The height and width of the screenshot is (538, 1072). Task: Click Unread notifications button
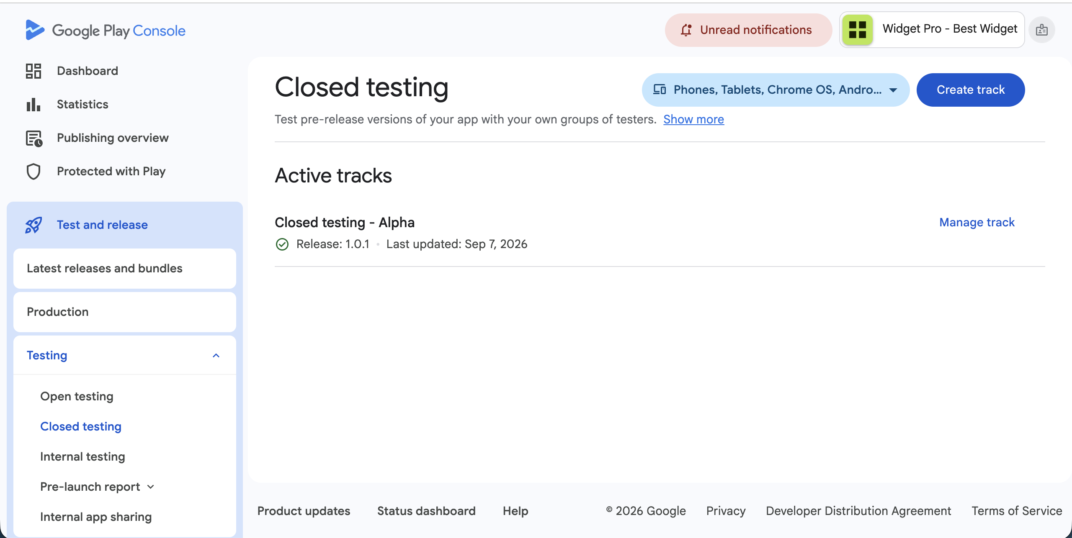point(748,30)
